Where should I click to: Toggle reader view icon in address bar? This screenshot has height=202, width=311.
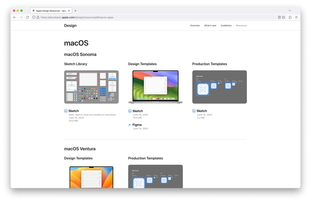pos(279,17)
